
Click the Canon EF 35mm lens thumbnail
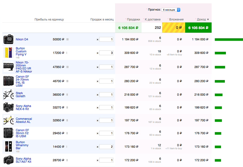8,133
